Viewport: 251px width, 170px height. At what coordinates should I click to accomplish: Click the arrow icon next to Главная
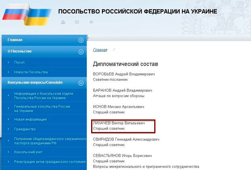pos(81,40)
